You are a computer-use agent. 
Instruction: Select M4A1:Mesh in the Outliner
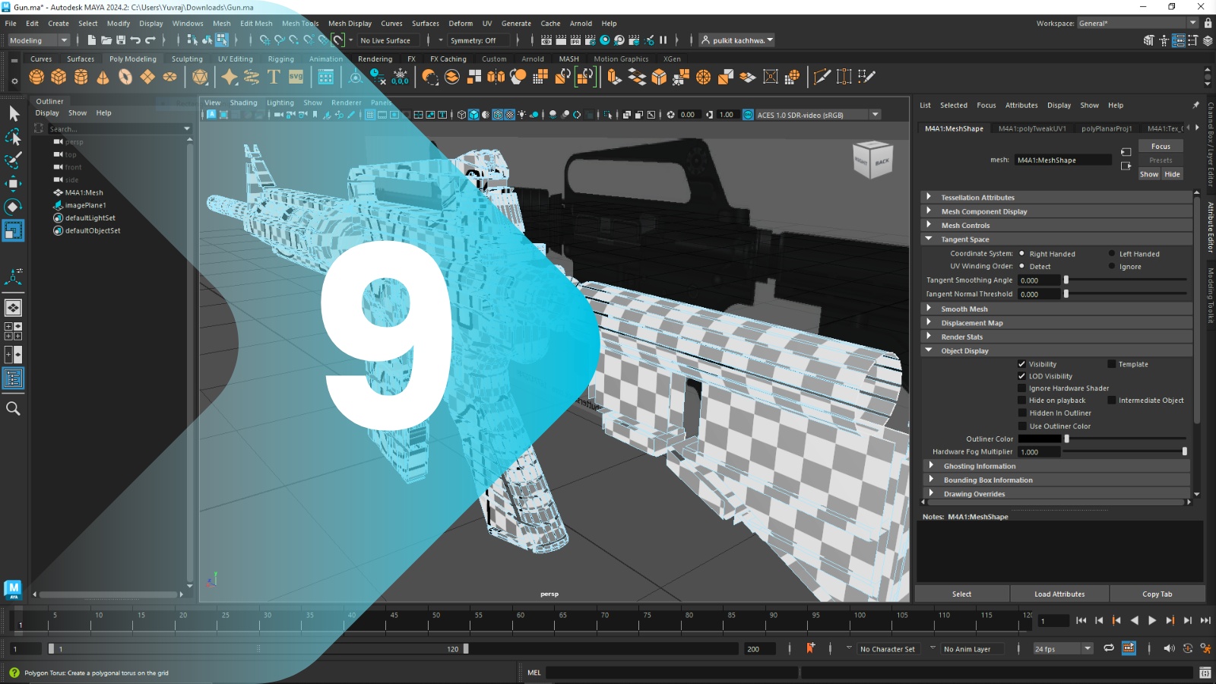click(x=84, y=193)
